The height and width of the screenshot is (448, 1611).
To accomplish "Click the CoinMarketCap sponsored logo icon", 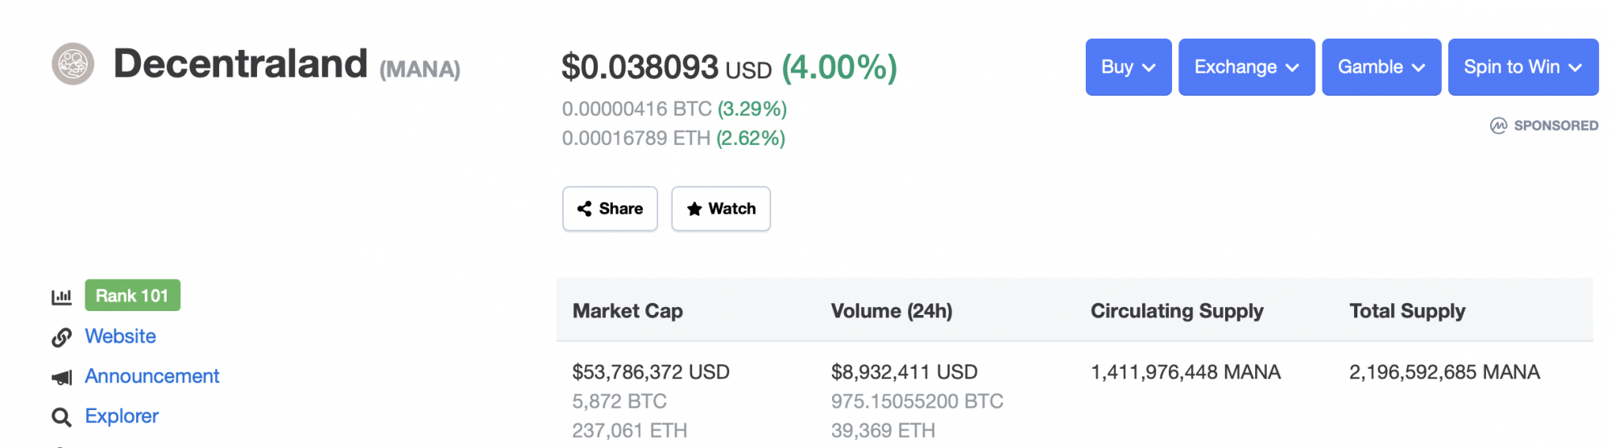I will [x=1498, y=125].
